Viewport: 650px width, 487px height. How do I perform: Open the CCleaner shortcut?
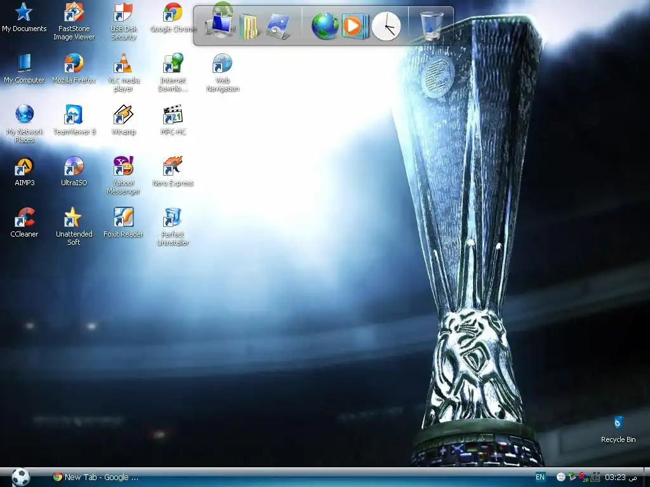pos(24,223)
